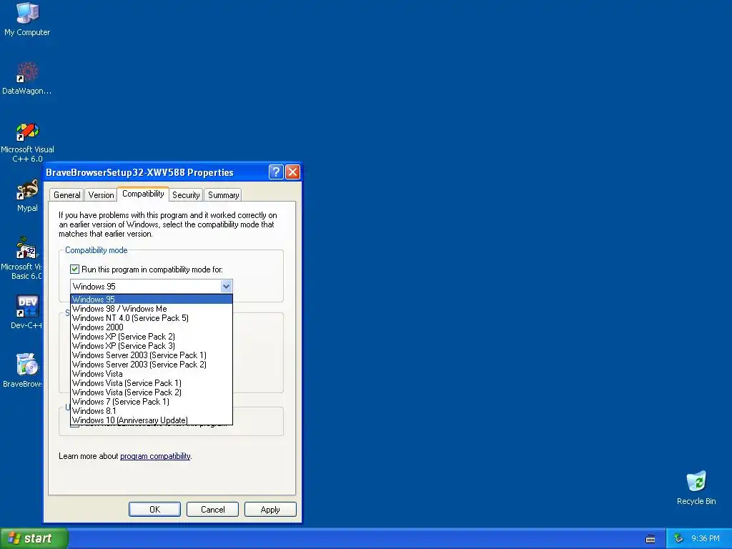
Task: Collapse the compatibility mode dropdown arrow
Action: tap(226, 286)
